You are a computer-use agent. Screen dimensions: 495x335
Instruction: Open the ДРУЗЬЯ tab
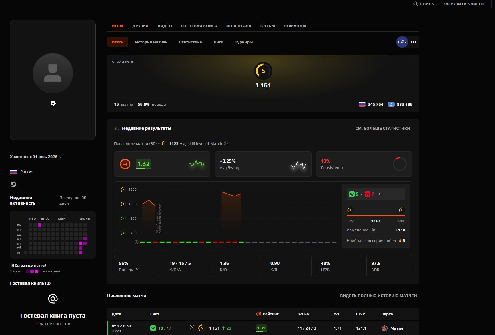(x=140, y=26)
